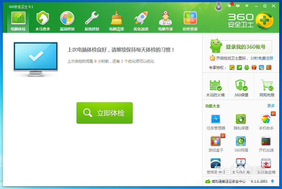
Task: Open 系统修复 wrench tool
Action: click(92, 21)
